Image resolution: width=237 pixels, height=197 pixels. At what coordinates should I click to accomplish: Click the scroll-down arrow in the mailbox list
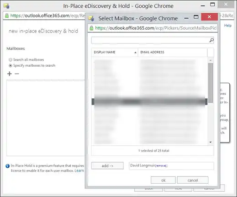coord(211,142)
